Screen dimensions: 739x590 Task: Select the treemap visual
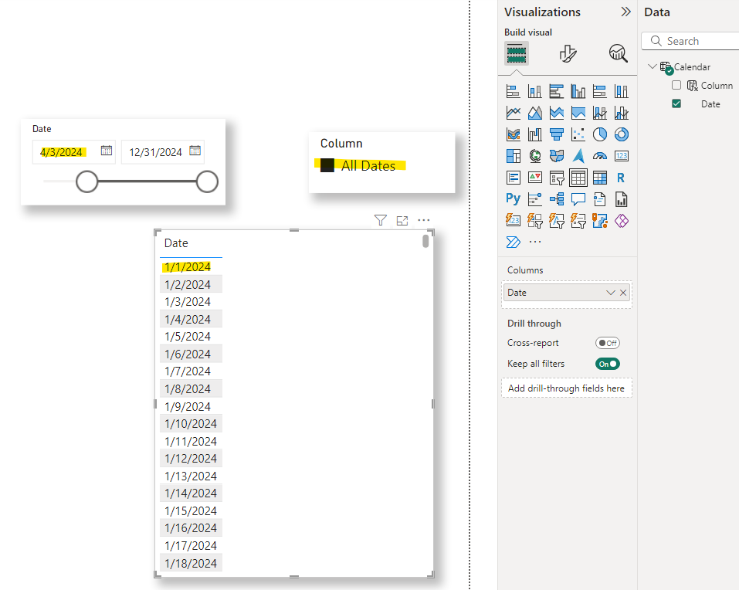point(513,156)
